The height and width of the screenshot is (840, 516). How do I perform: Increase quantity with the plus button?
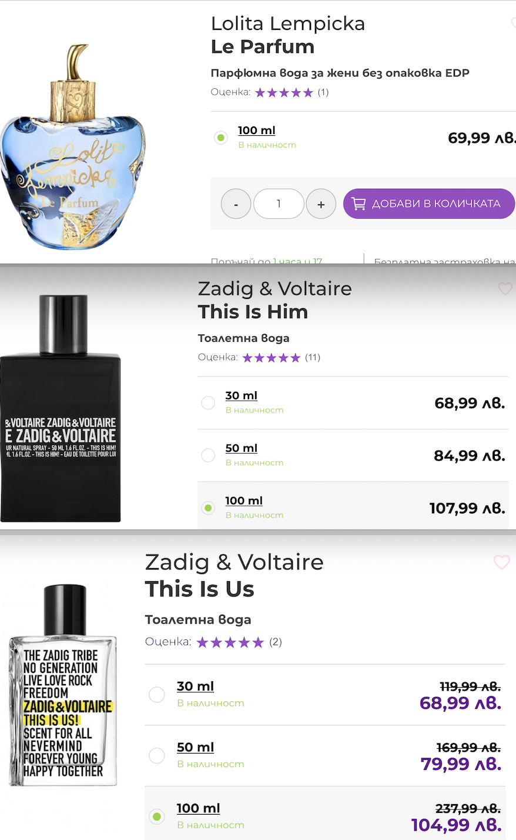point(321,204)
